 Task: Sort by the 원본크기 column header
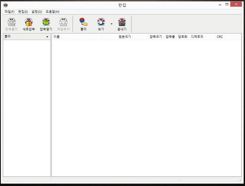pos(117,37)
